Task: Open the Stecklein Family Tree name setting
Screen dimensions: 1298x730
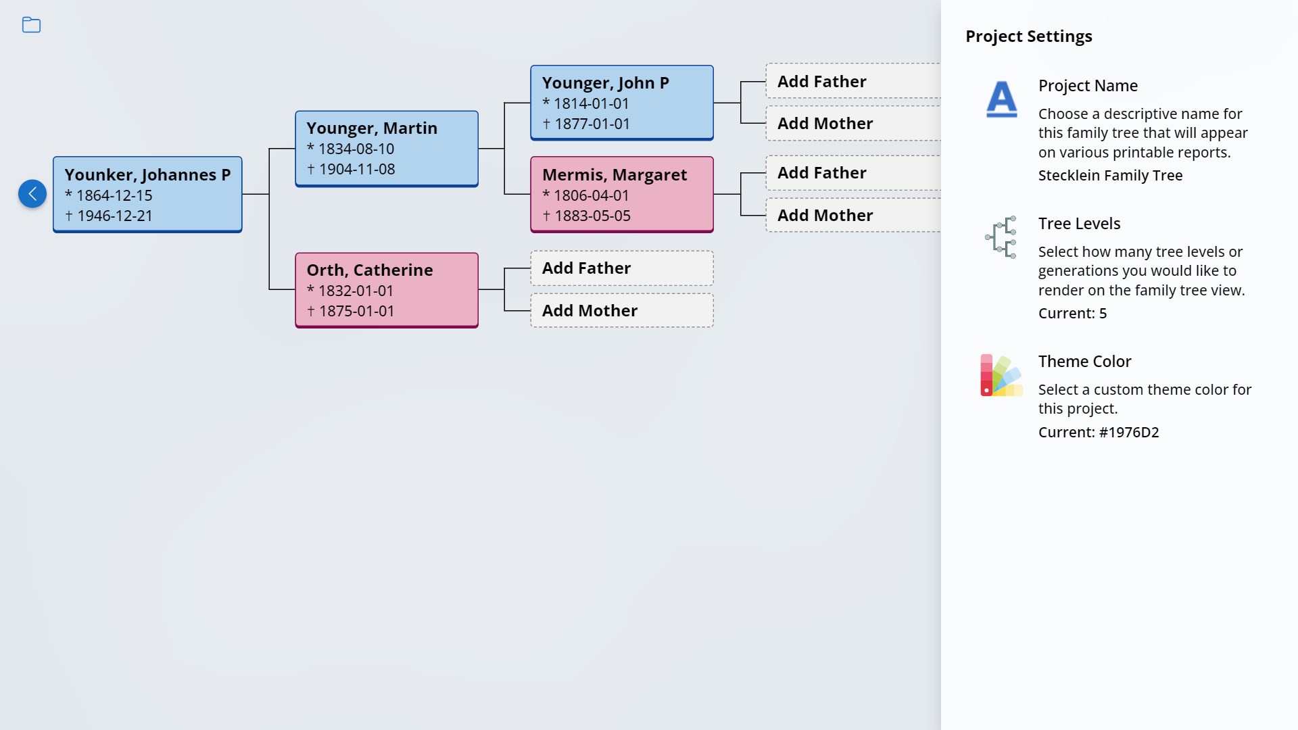Action: [x=1110, y=175]
